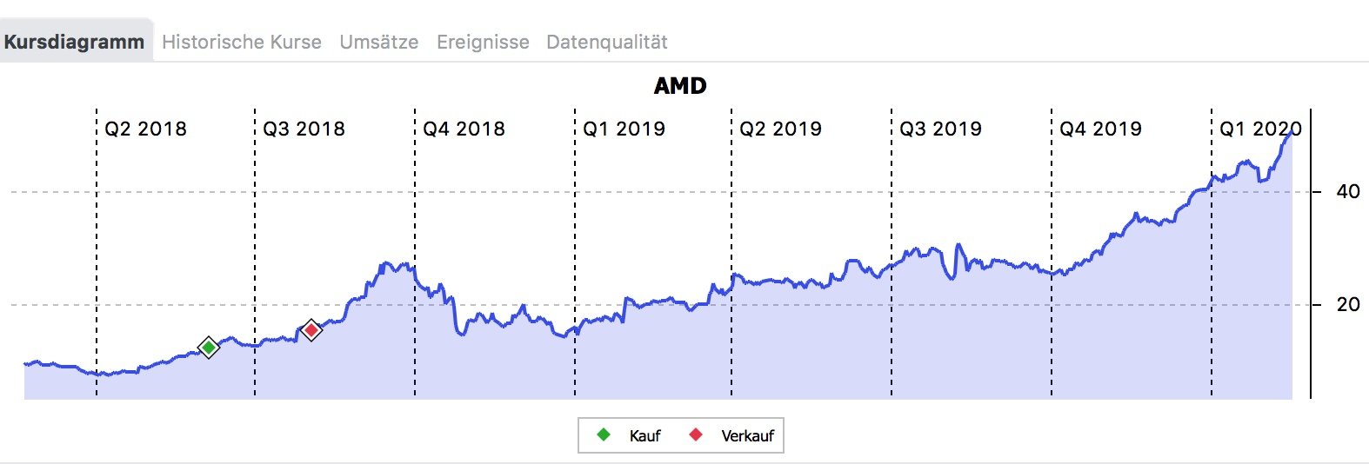The height and width of the screenshot is (464, 1369).
Task: Click the Kauf legend label
Action: click(644, 435)
